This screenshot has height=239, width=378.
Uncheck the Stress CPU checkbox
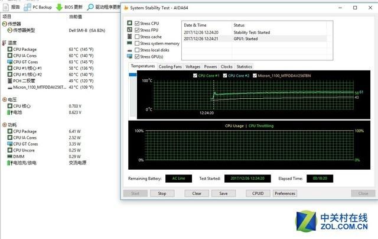click(x=137, y=24)
